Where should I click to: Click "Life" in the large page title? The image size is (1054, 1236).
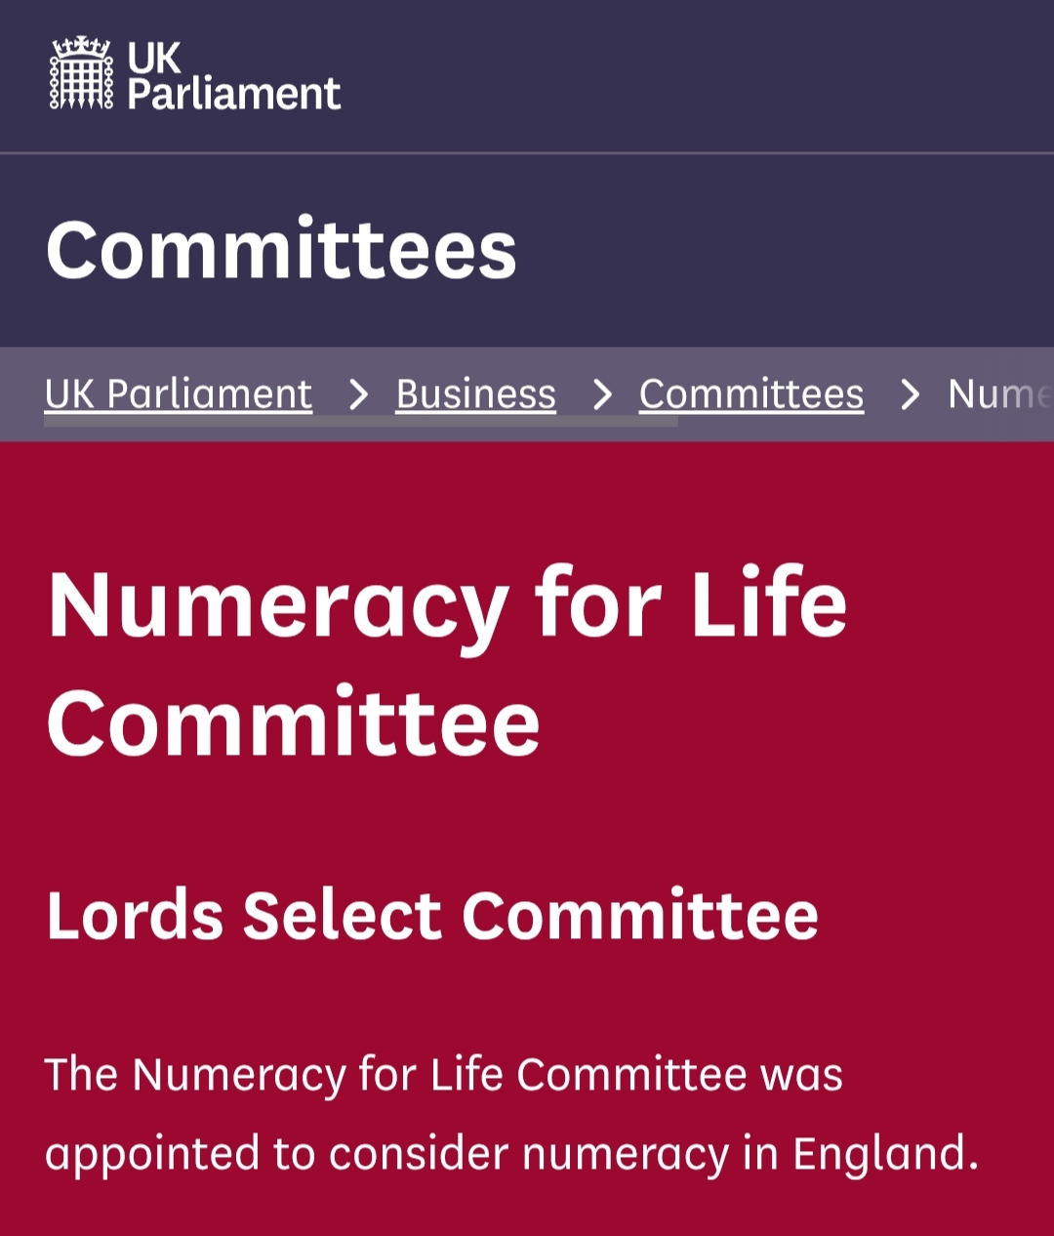(x=769, y=604)
